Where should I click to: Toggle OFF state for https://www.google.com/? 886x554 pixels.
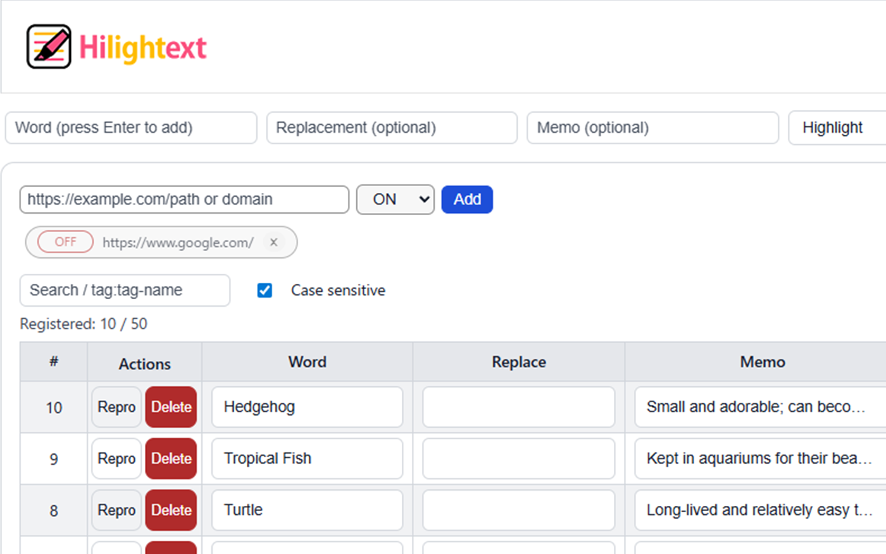pos(63,242)
